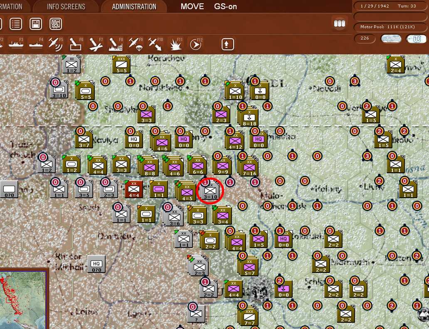Select the XXX corps 5=5 counter
The image size is (429, 329).
coord(121,64)
